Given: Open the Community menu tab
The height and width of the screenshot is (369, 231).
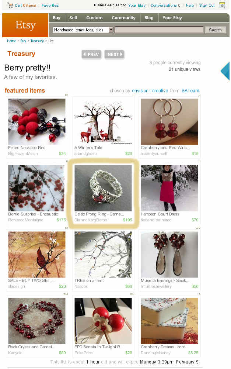Looking at the screenshot, I should [x=124, y=18].
